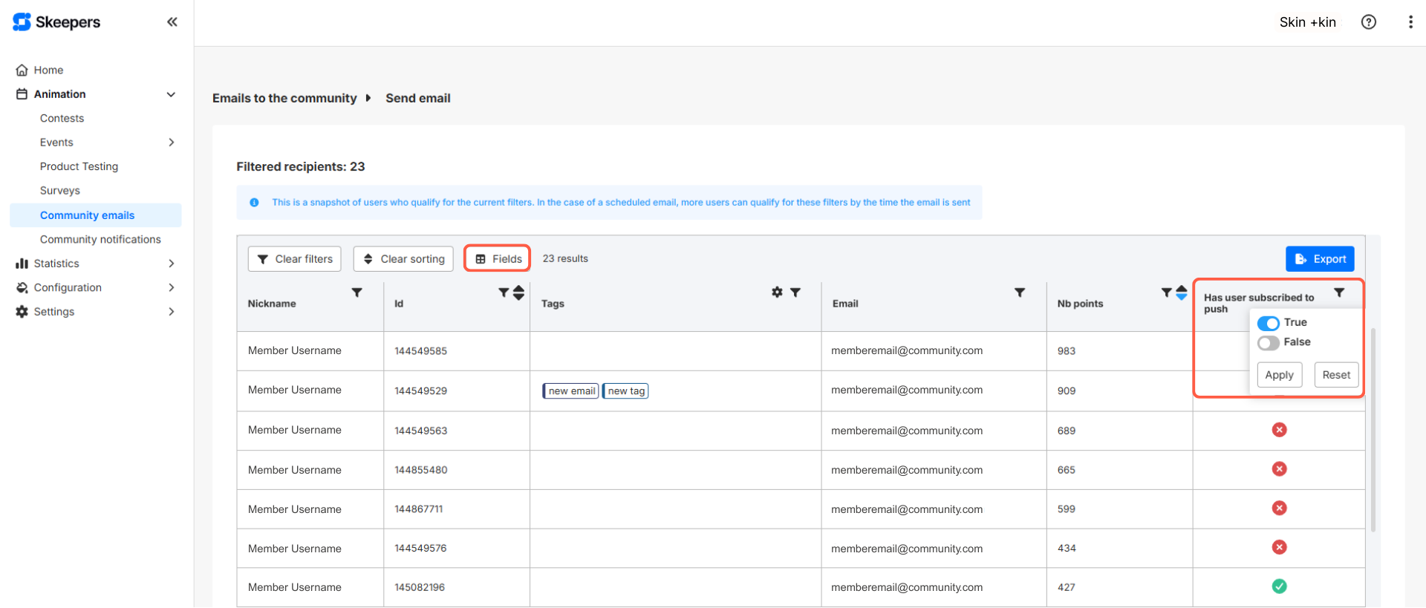The height and width of the screenshot is (608, 1426).
Task: Expand the Statistics menu
Action: click(172, 264)
